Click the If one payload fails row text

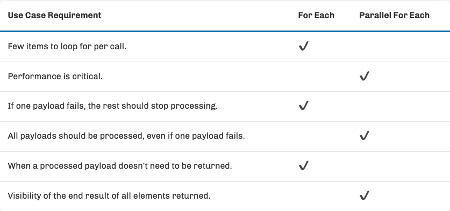click(112, 106)
